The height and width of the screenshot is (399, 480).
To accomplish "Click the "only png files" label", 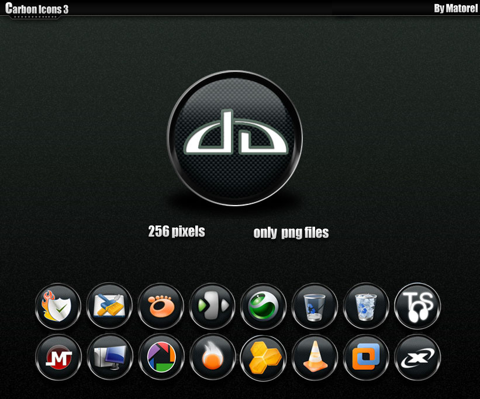I will tap(291, 233).
